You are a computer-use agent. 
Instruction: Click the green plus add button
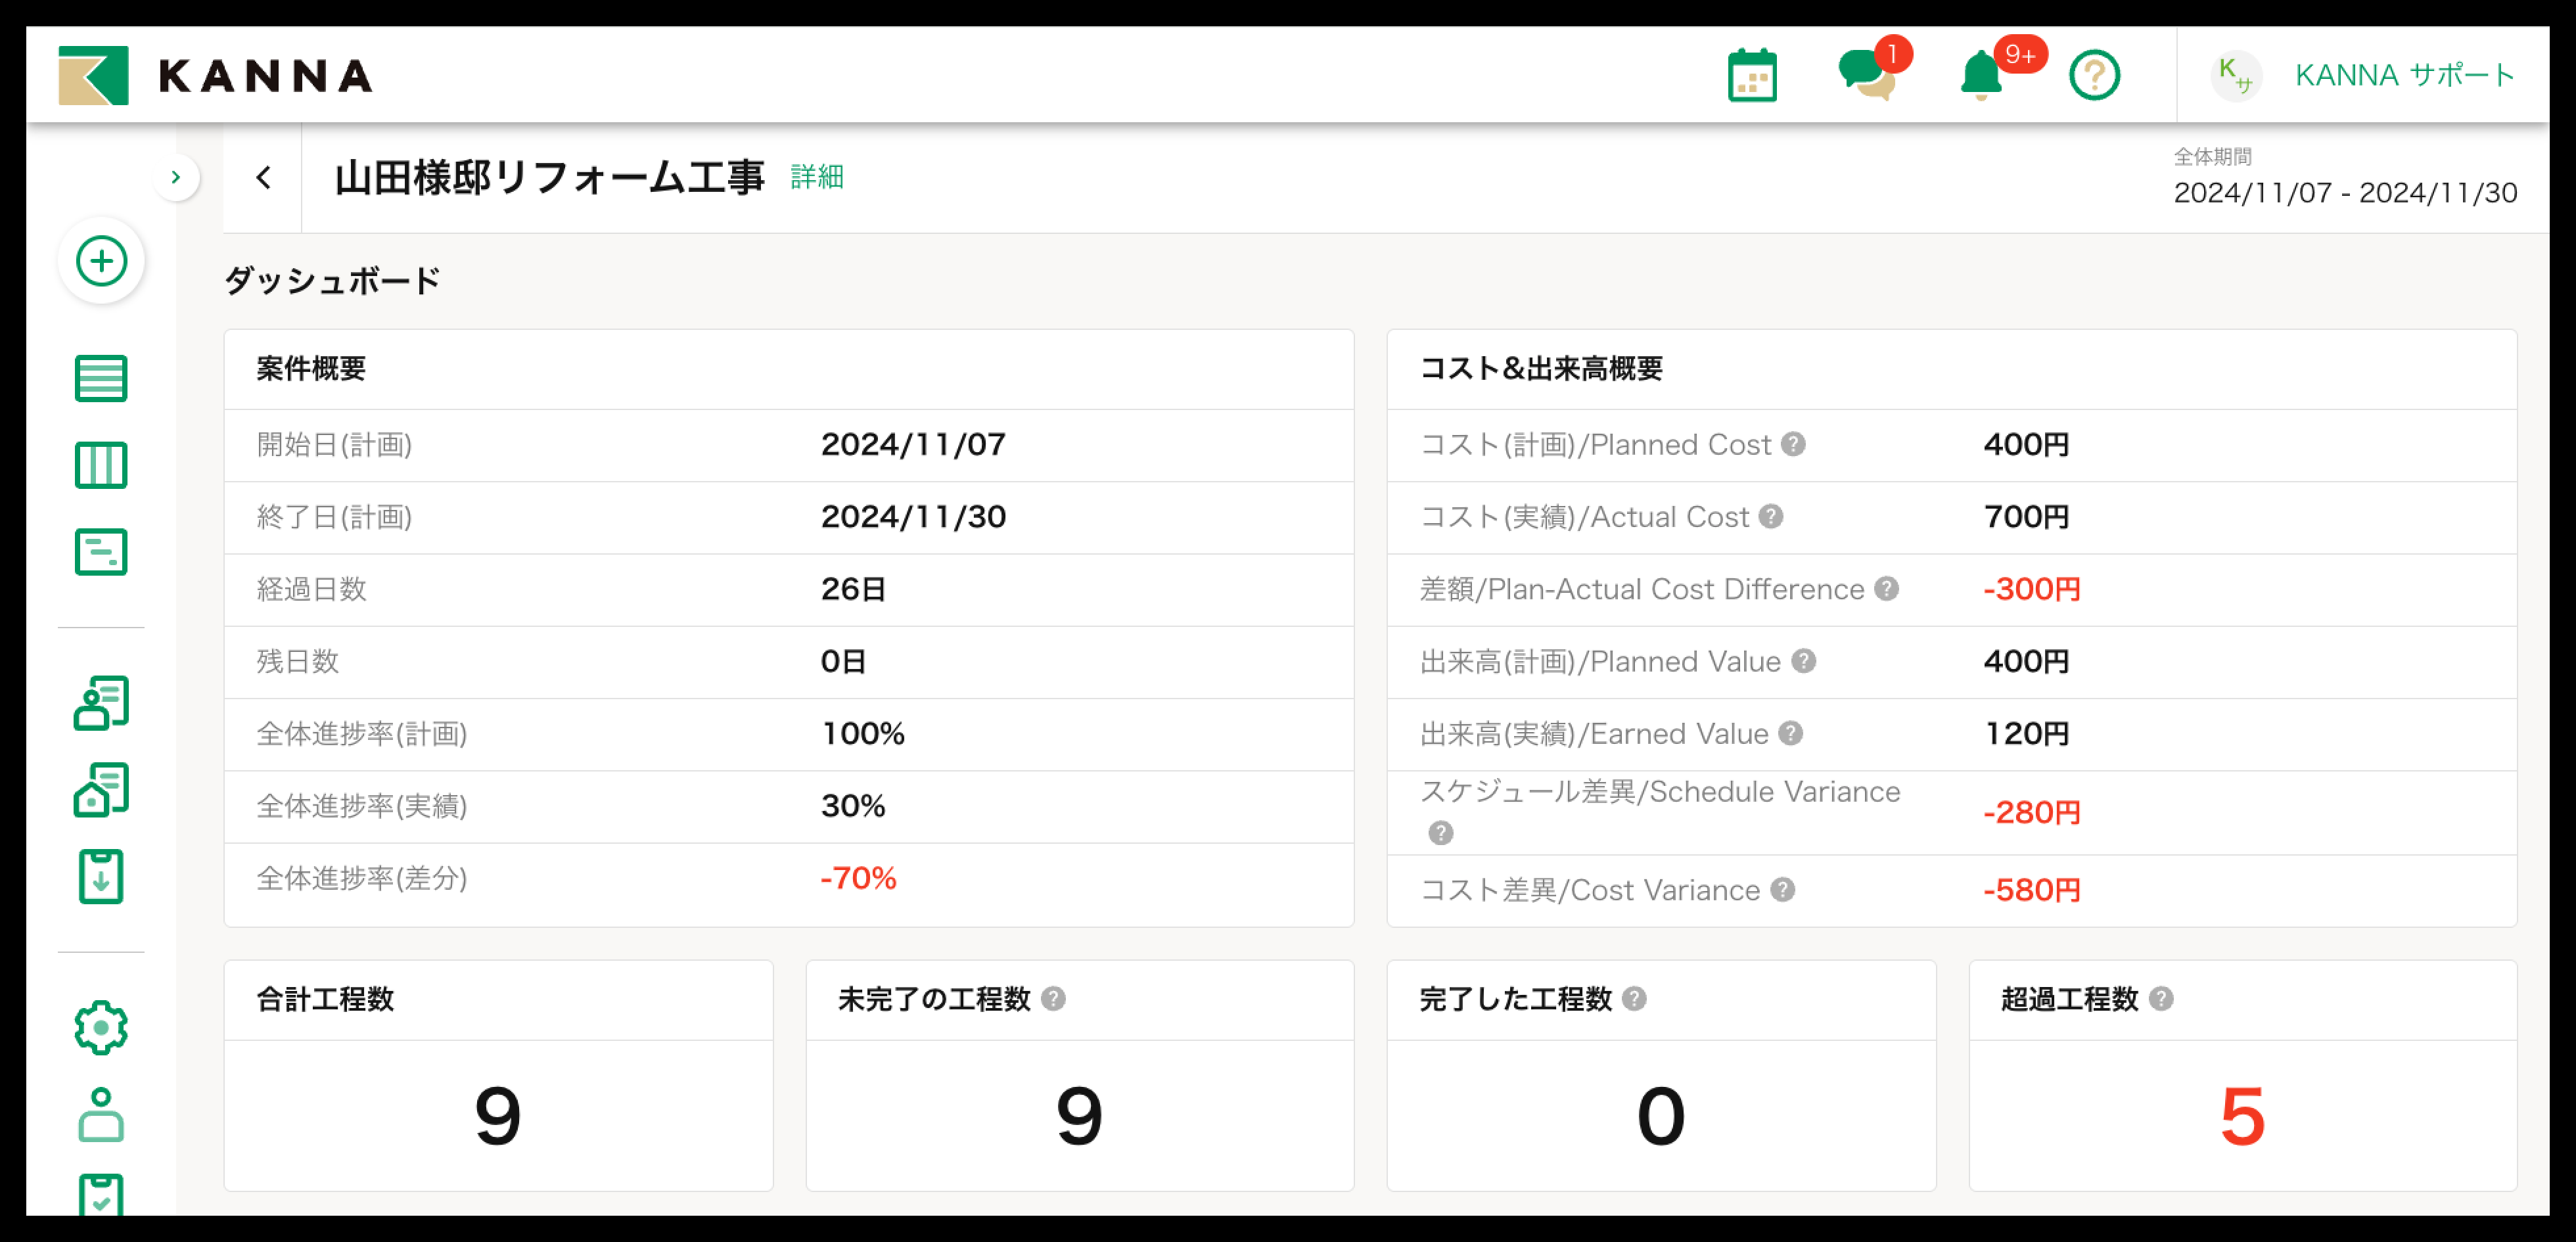pos(101,261)
